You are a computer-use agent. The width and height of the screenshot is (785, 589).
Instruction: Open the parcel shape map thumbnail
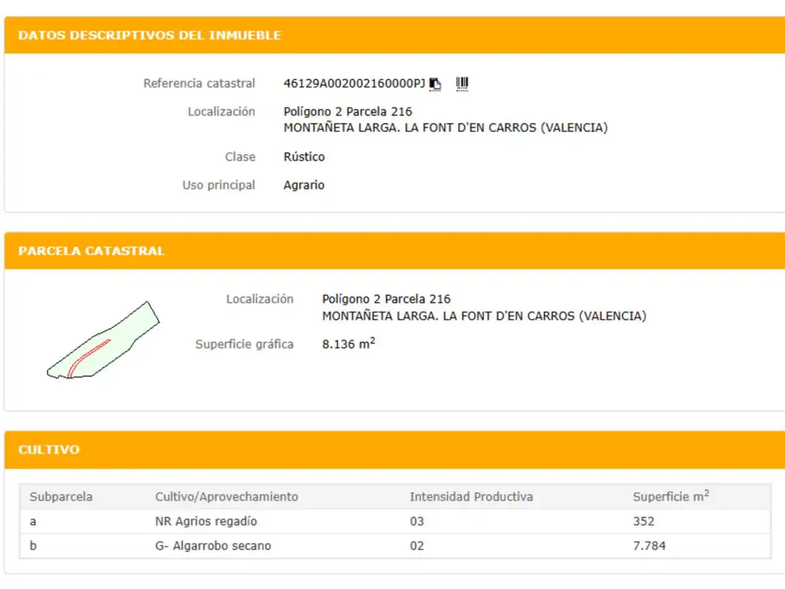[103, 340]
